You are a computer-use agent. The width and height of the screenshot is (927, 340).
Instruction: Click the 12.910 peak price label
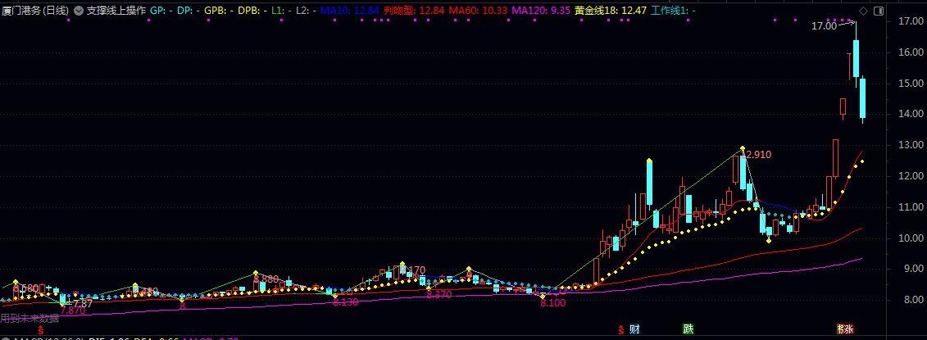pyautogui.click(x=757, y=155)
